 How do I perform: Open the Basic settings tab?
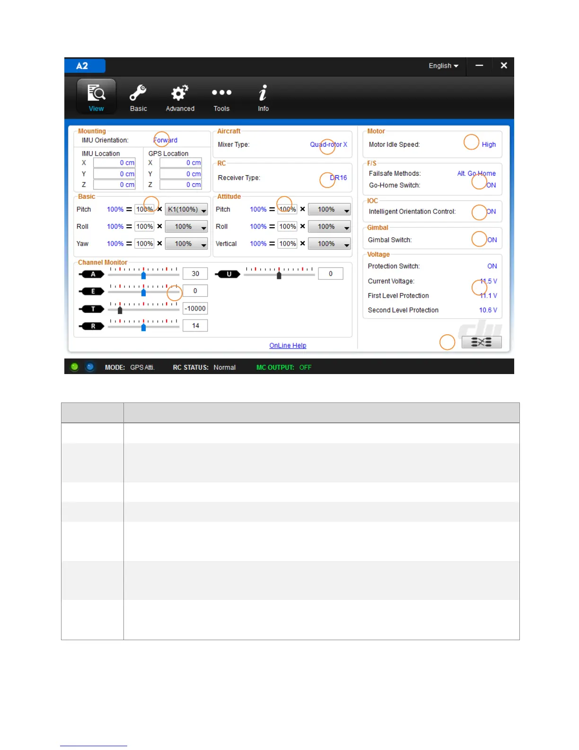[x=138, y=97]
